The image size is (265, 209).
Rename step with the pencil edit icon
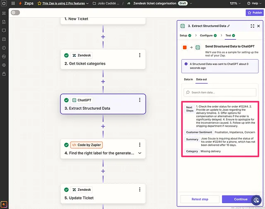[229, 26]
